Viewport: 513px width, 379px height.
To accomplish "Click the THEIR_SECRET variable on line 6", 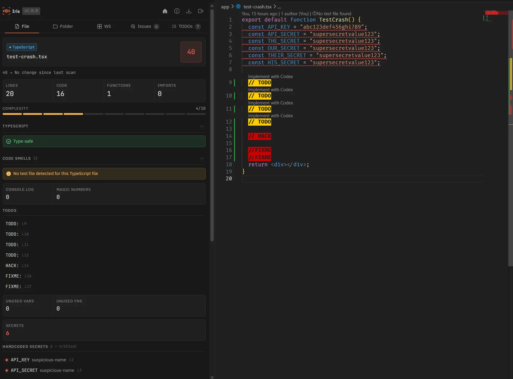I will point(287,55).
